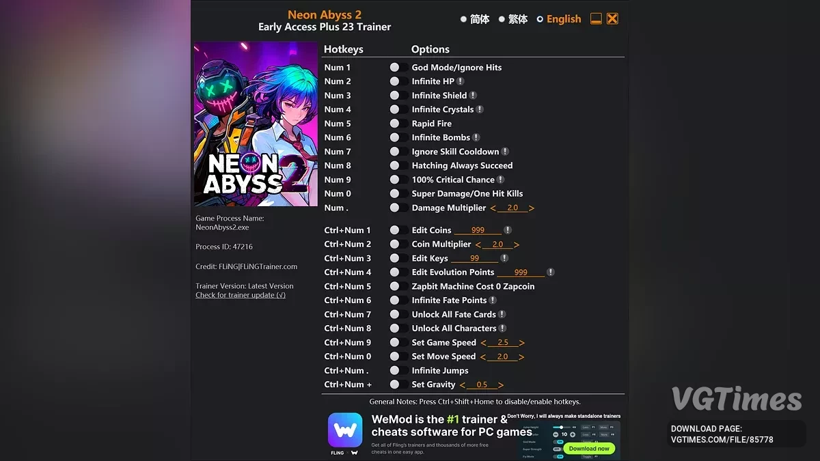Viewport: 820px width, 461px height.
Task: Click the info icon next to Infinite Shield
Action: (x=473, y=96)
